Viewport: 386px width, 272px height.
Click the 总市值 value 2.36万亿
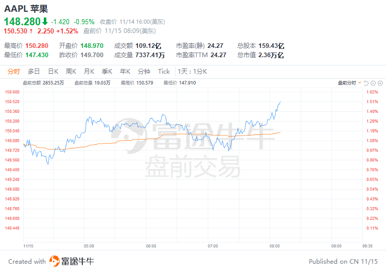pyautogui.click(x=271, y=55)
